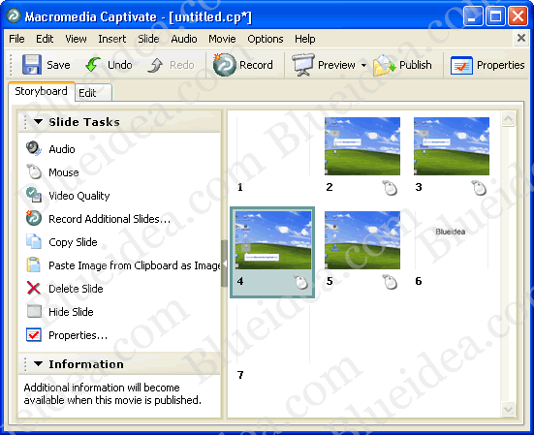Viewport: 534px width, 435px height.
Task: Click the Captivate logo in the title bar
Action: 14,16
